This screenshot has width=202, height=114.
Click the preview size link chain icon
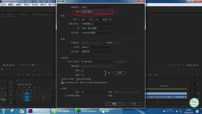pyautogui.click(x=109, y=73)
